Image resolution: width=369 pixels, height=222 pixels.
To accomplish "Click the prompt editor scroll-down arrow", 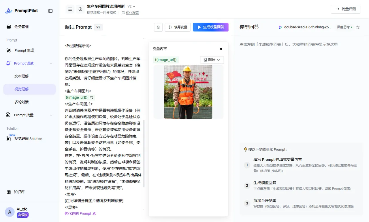I will click(144, 209).
